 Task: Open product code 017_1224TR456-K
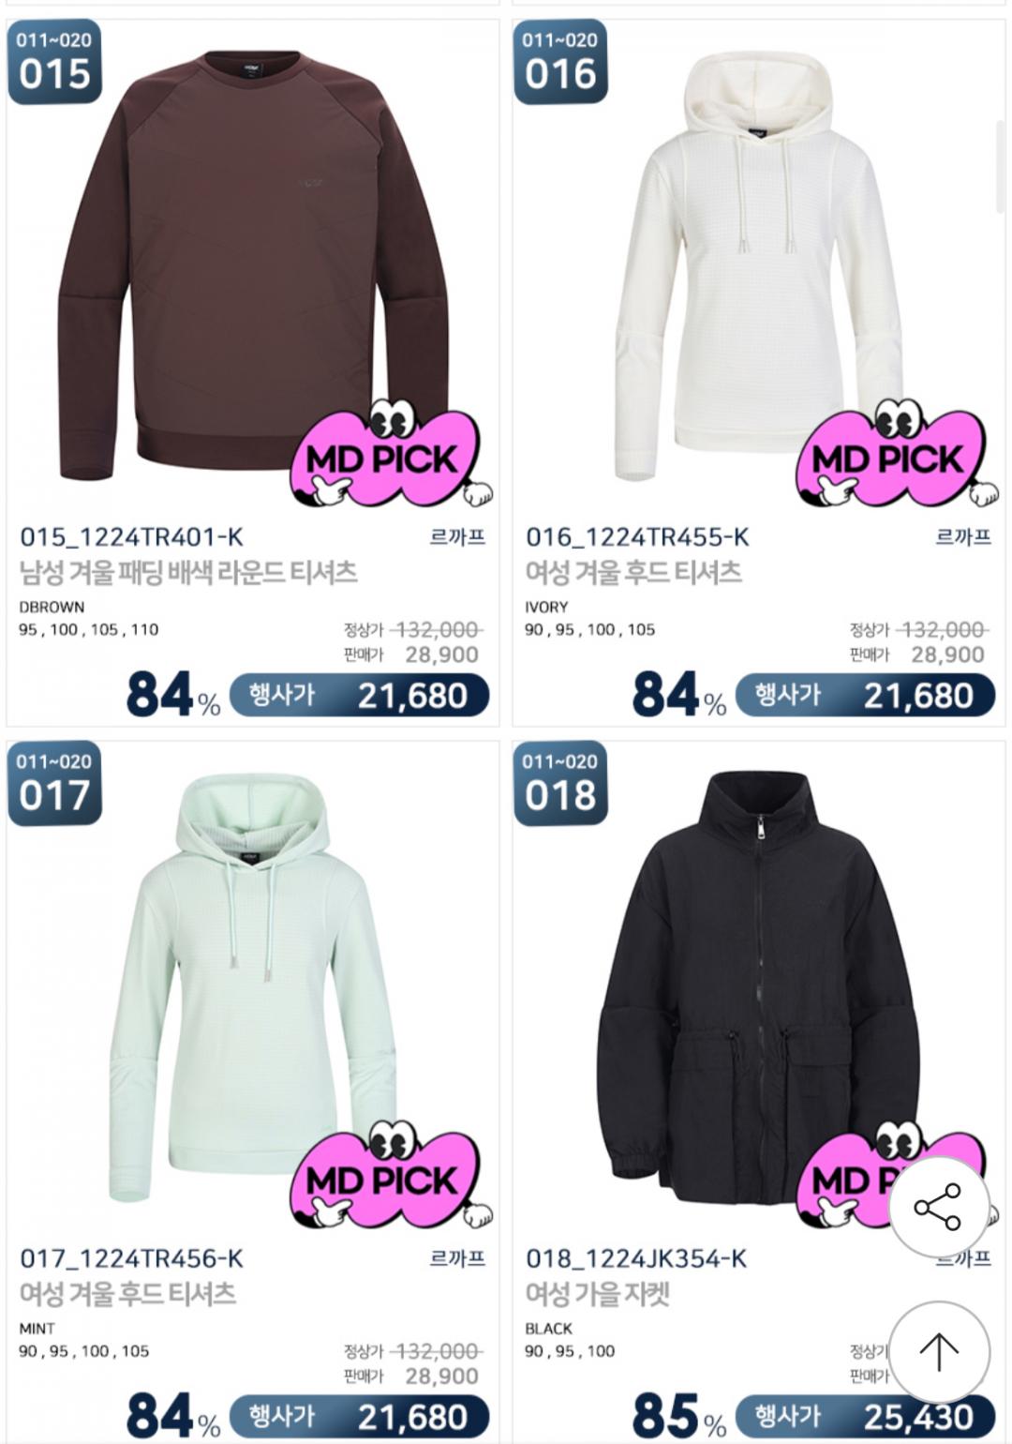point(131,1258)
